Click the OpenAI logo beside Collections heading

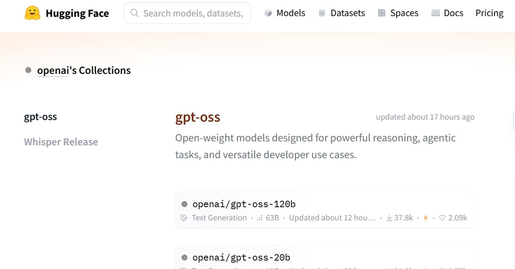[x=28, y=70]
